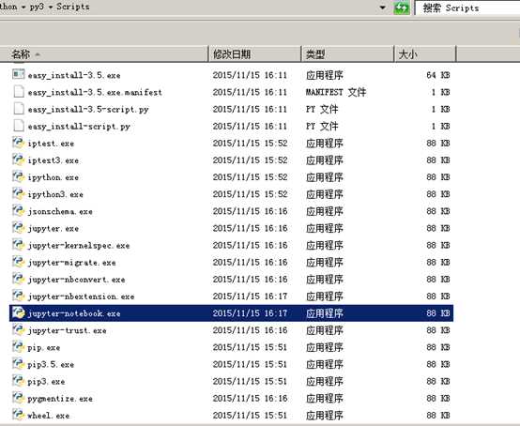Select file name wheel.exe
520x426 pixels.
(49, 416)
